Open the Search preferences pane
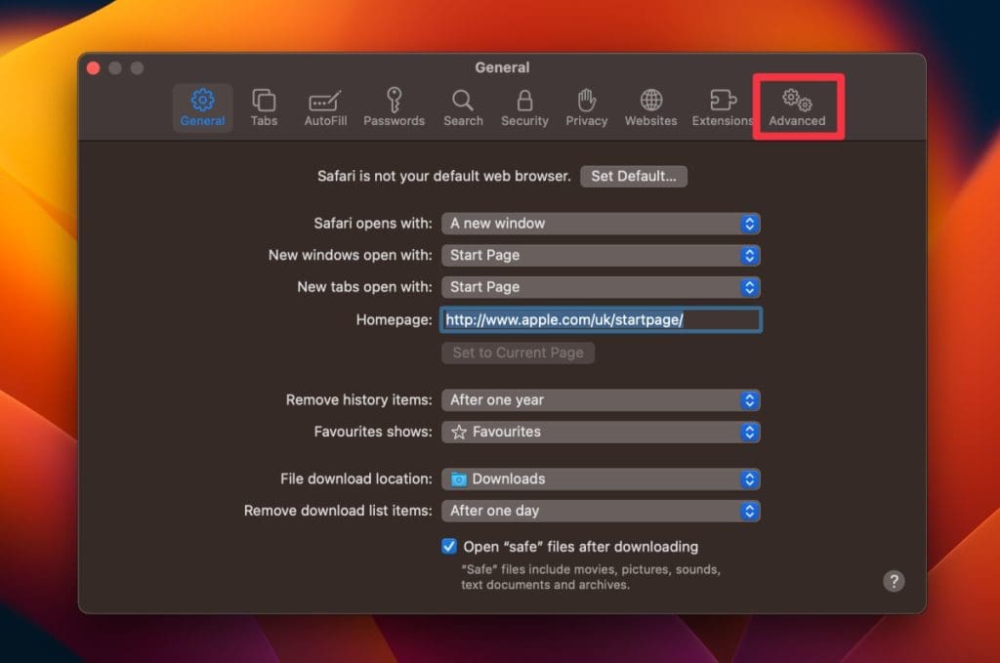 pyautogui.click(x=463, y=107)
